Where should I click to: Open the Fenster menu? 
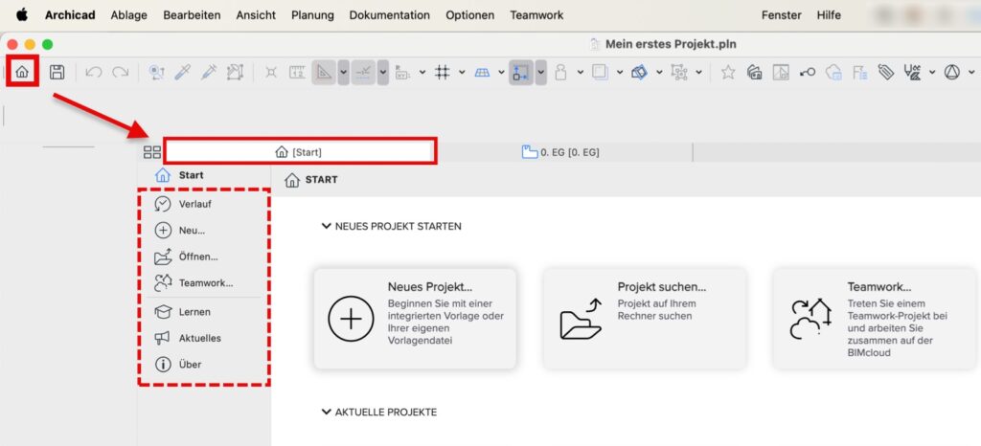pos(782,15)
